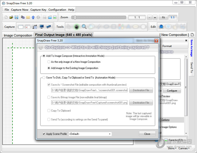Capture multiple monitors with dual-screen icon
197x153 pixels.
click(49, 27)
